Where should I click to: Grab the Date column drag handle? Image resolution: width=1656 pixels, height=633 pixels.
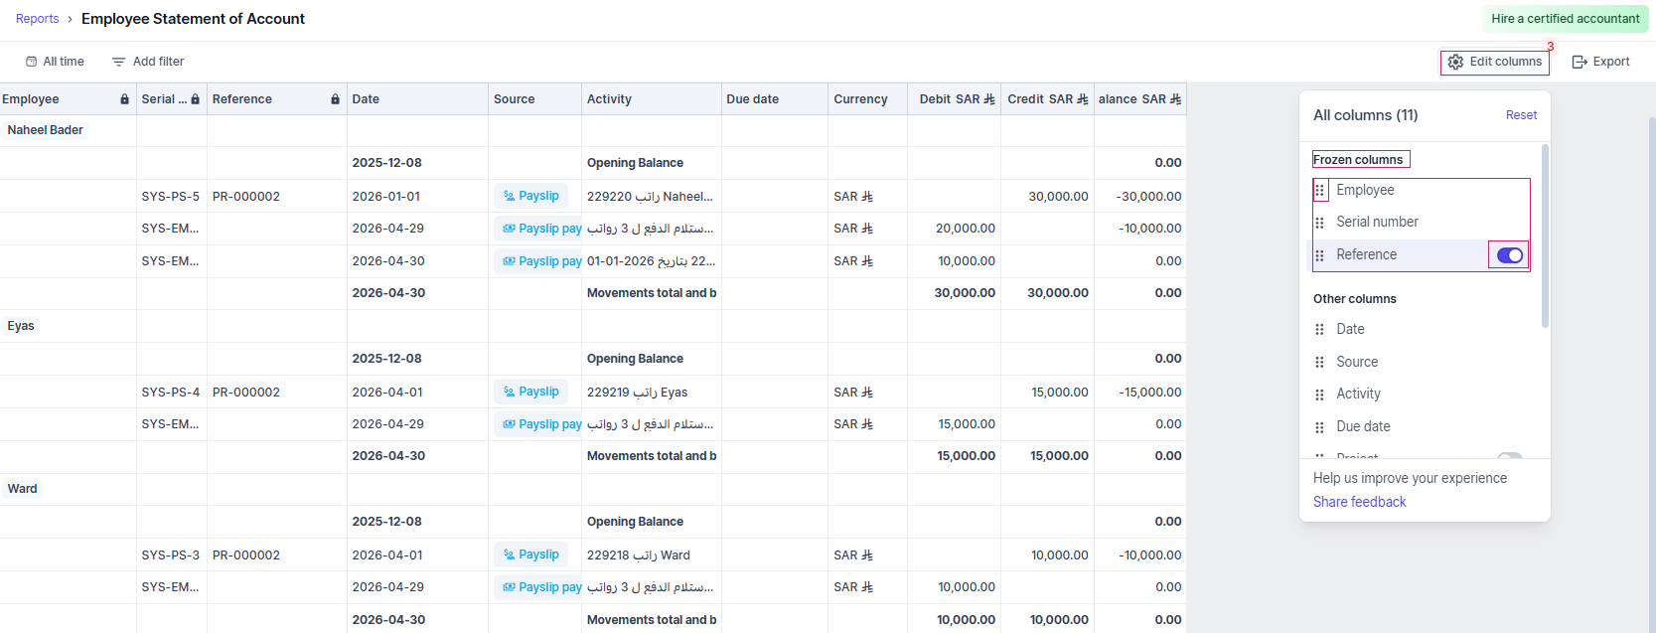click(1319, 329)
